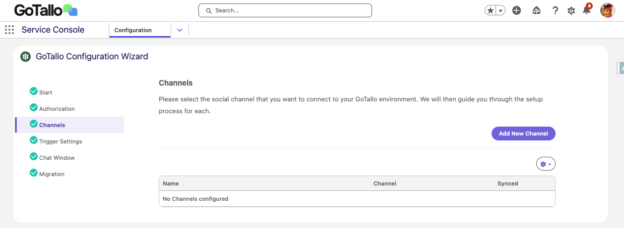Open the Trailhead guidance icon

coord(536,10)
